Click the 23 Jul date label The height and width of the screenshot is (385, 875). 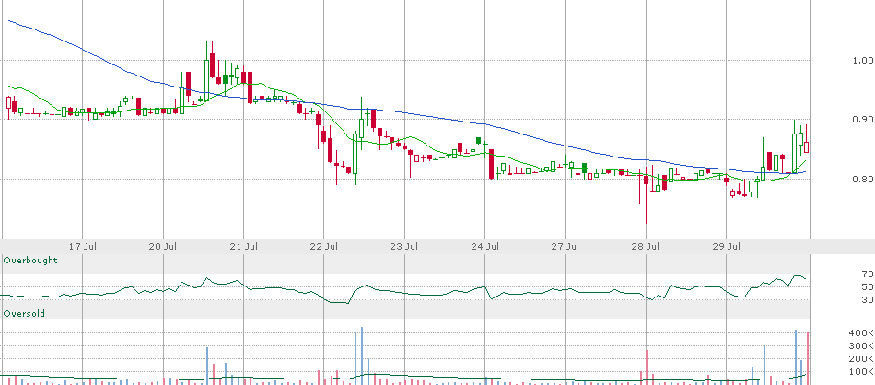[x=405, y=246]
